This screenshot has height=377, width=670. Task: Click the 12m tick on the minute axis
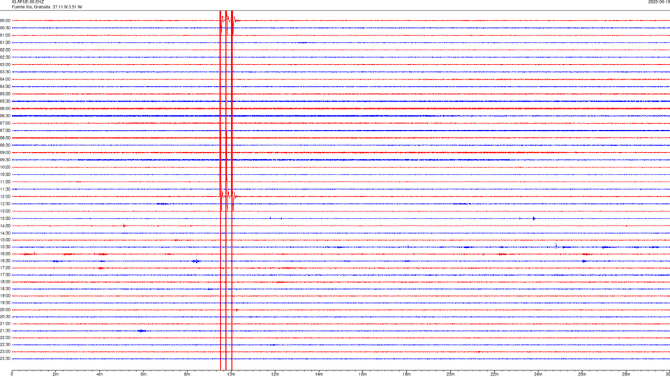(275, 374)
